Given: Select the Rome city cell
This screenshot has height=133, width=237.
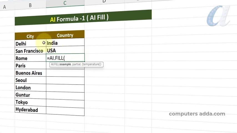Looking at the screenshot, I should 30,58.
